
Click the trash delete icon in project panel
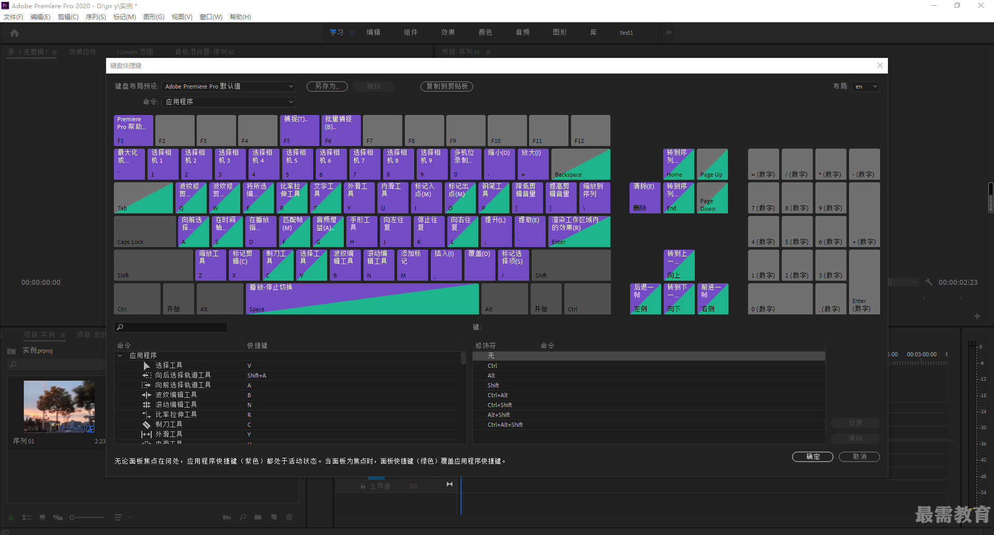(289, 517)
